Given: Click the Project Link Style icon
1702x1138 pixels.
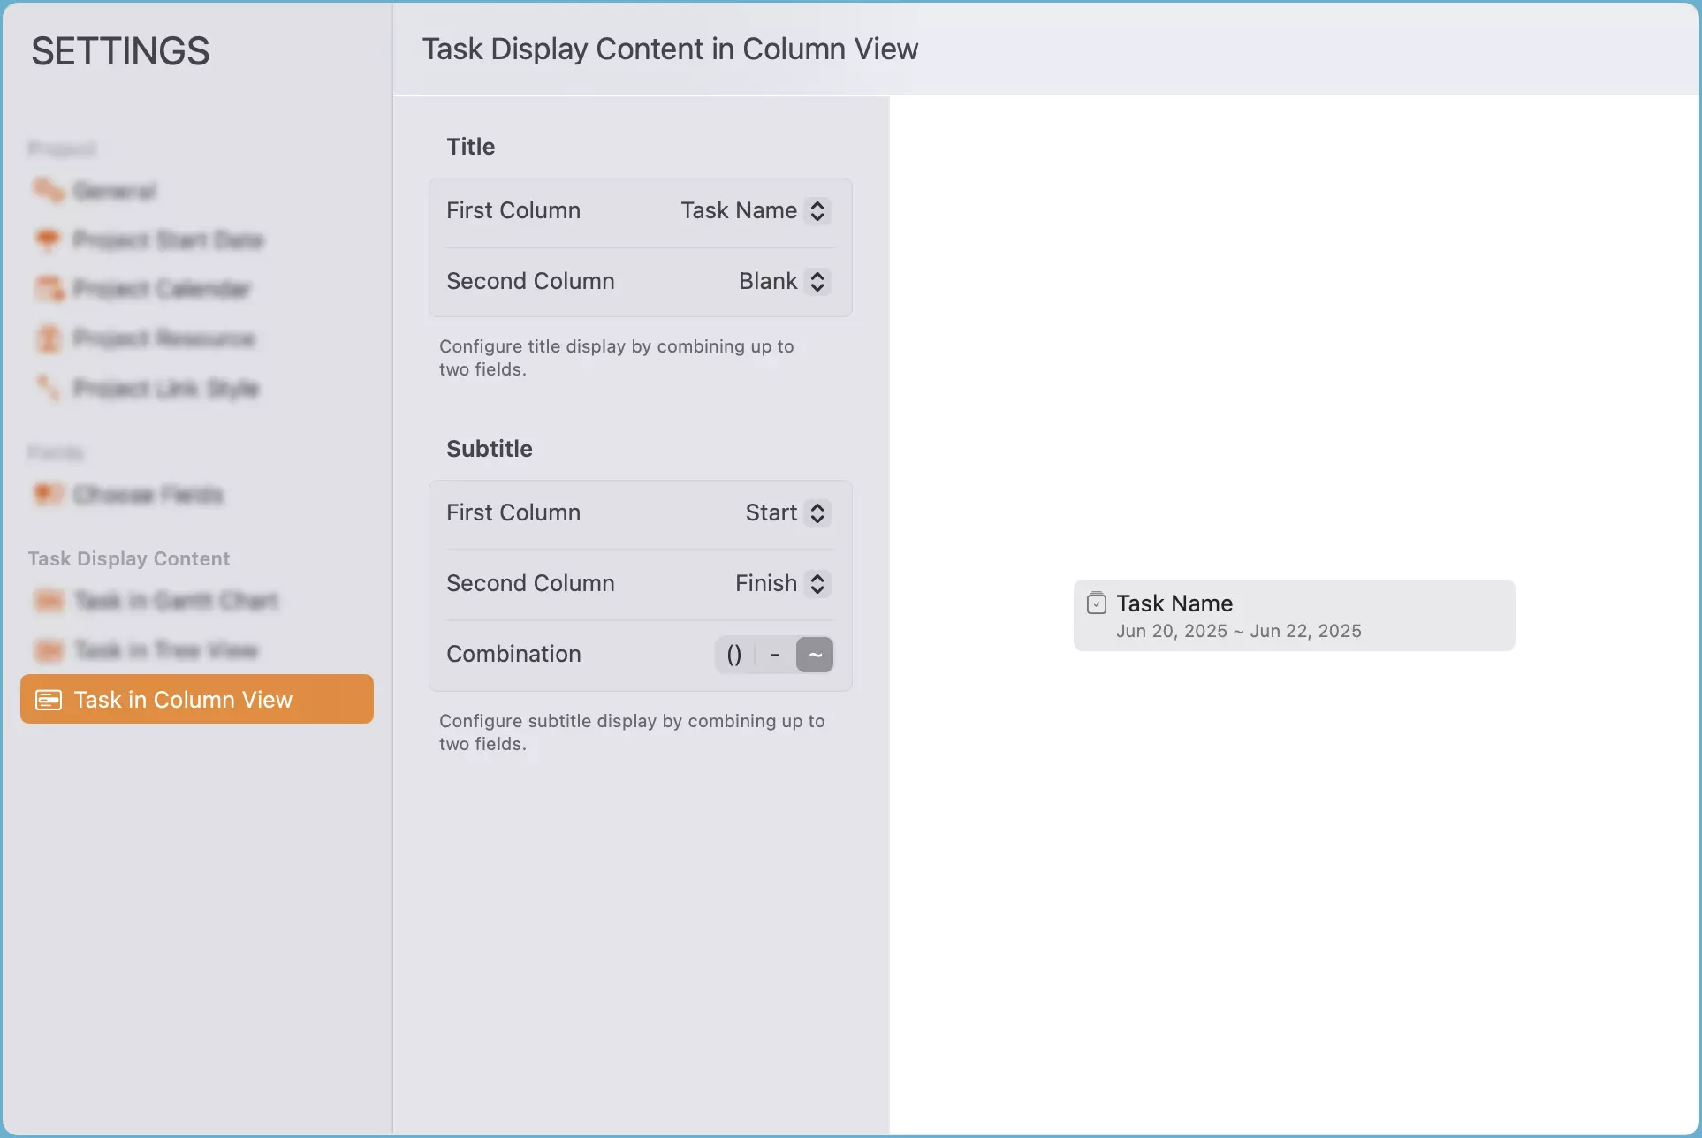Looking at the screenshot, I should click(x=49, y=388).
